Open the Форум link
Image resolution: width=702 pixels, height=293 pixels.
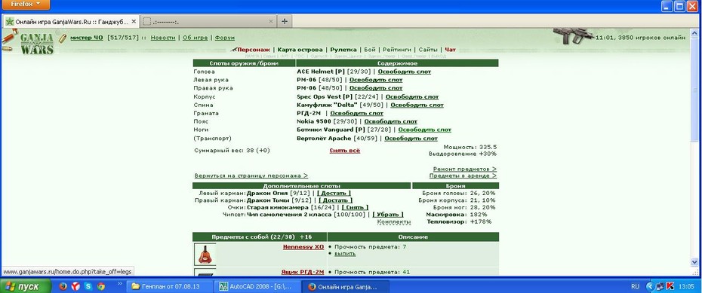225,38
